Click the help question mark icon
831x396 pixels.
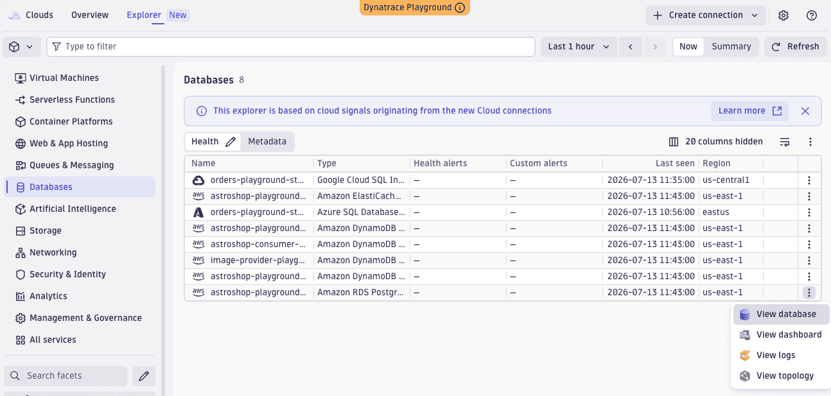click(x=812, y=15)
